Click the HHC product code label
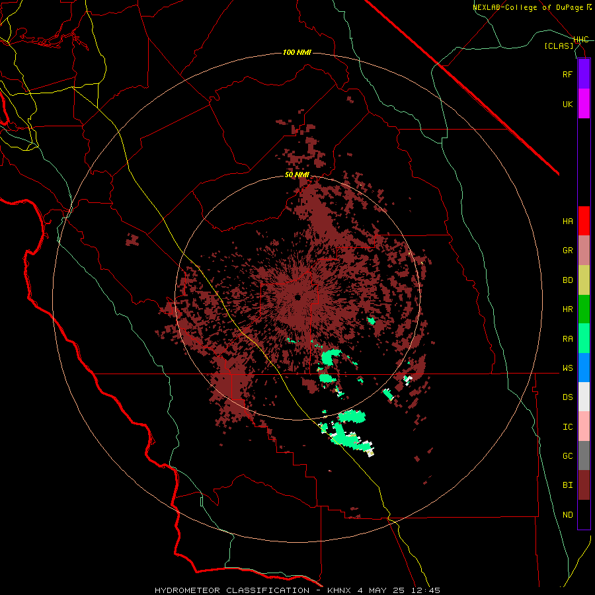This screenshot has height=595, width=595. tap(581, 40)
